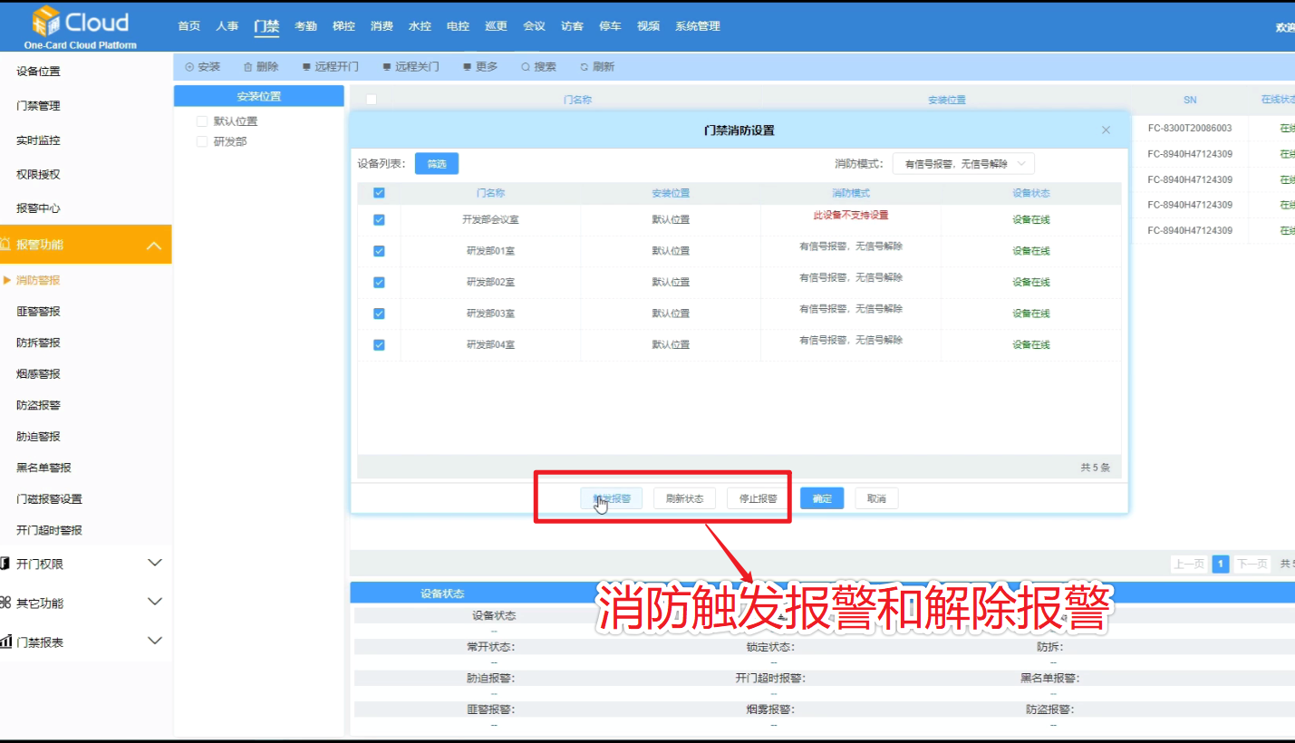Click the 筛选 filter button
This screenshot has height=743, width=1295.
437,164
